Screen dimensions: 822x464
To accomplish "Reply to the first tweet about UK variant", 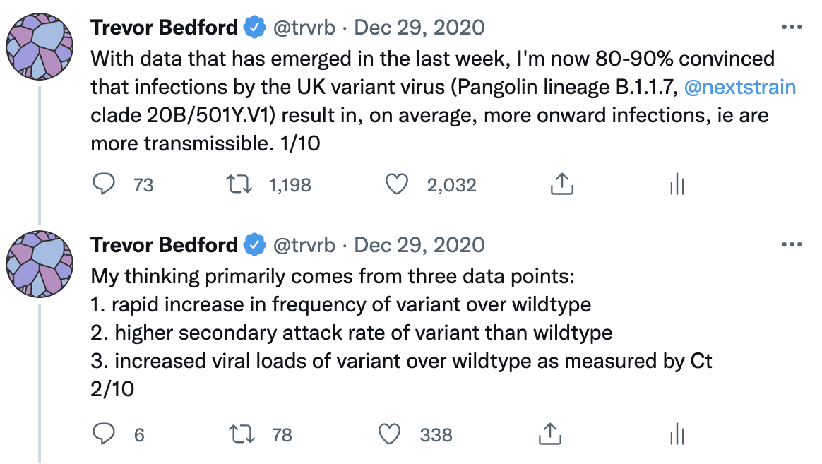I will (x=105, y=184).
